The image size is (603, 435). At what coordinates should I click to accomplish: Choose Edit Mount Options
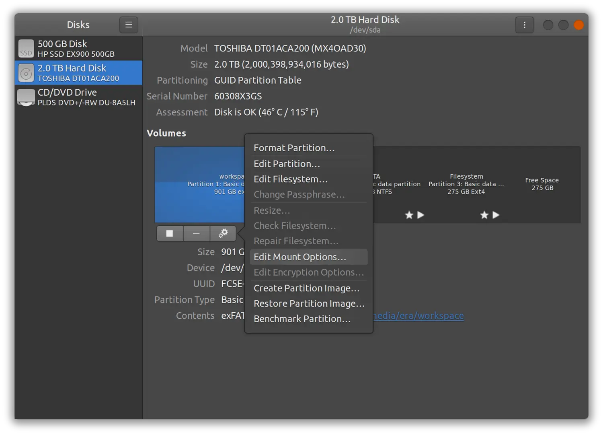[x=299, y=257]
